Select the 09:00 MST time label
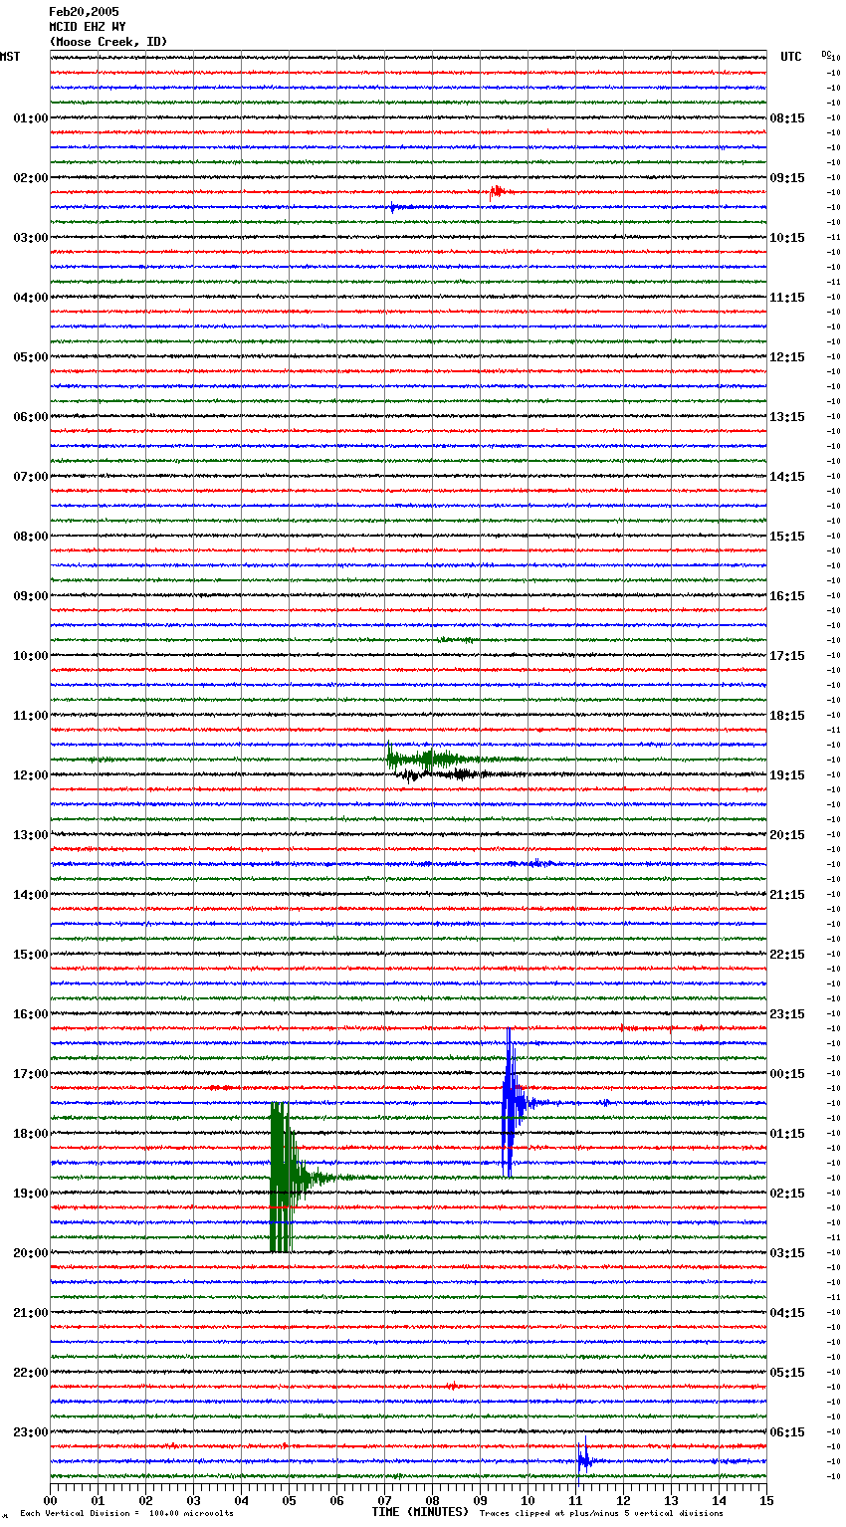 click(x=31, y=596)
